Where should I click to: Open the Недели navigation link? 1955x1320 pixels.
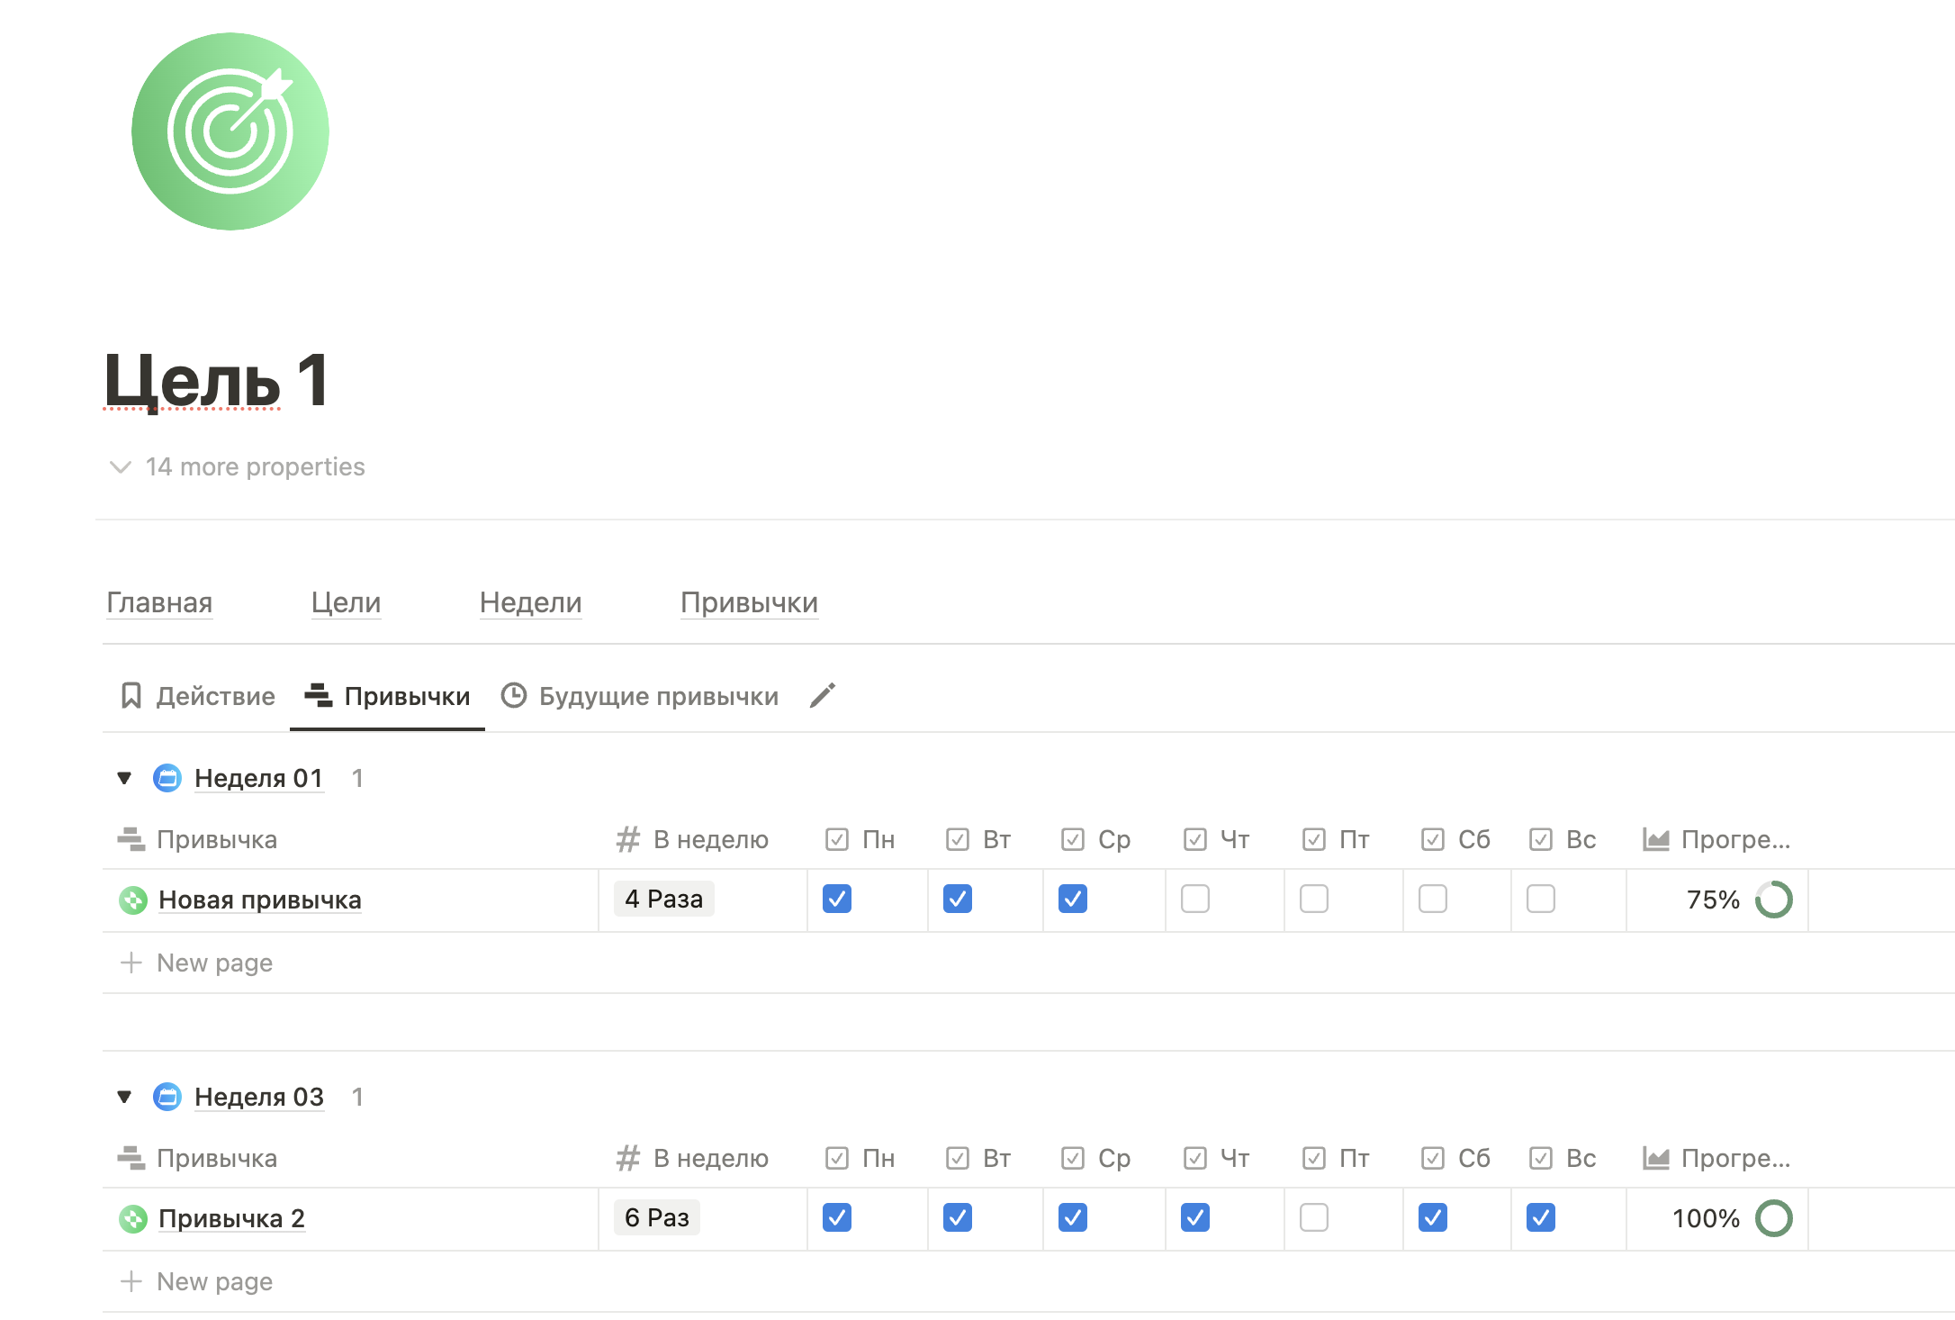point(530,602)
